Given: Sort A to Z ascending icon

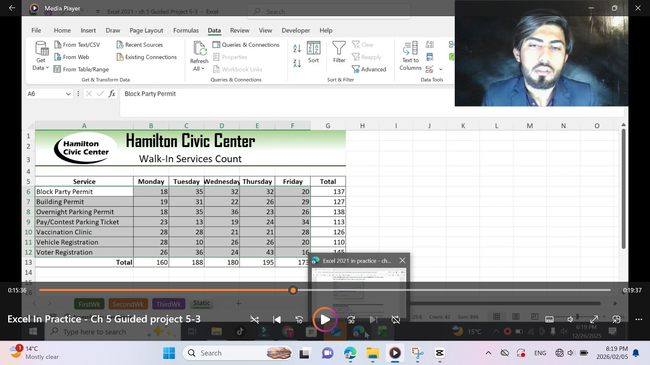Looking at the screenshot, I should pos(297,49).
